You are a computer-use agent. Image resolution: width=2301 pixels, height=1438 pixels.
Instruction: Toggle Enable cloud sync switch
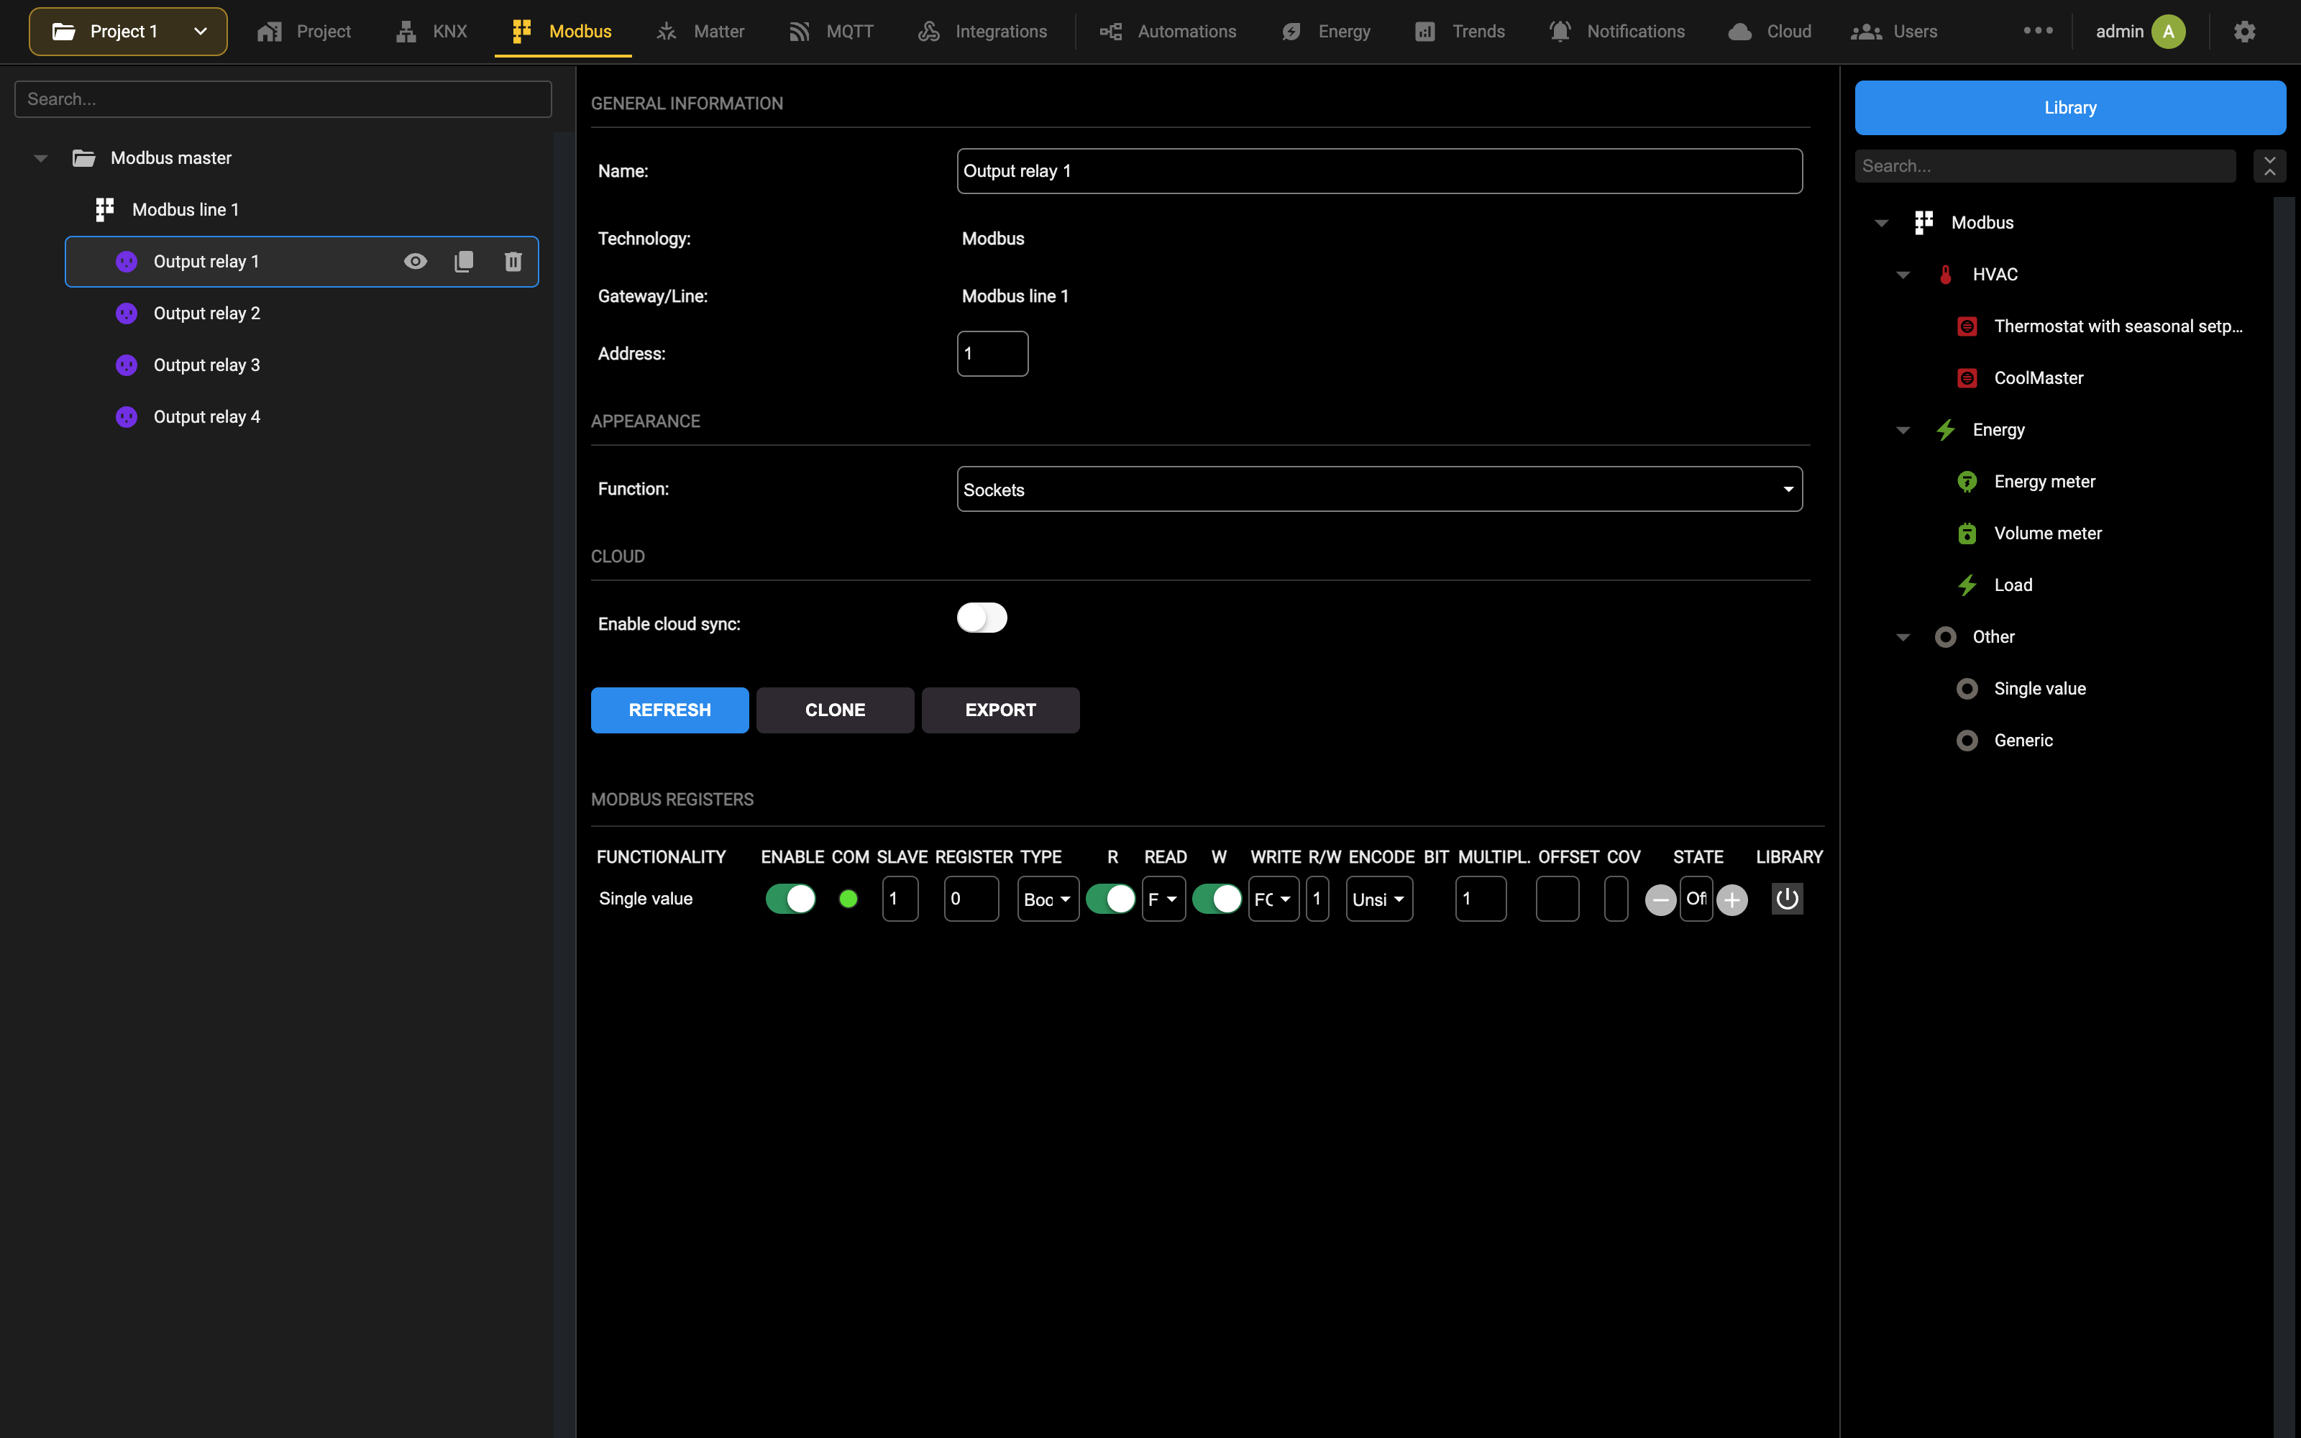[982, 618]
